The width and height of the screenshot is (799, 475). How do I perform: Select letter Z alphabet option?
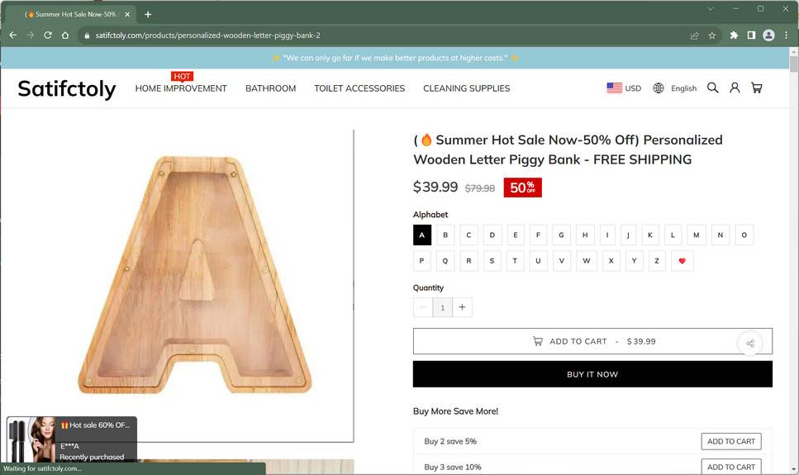coord(657,260)
